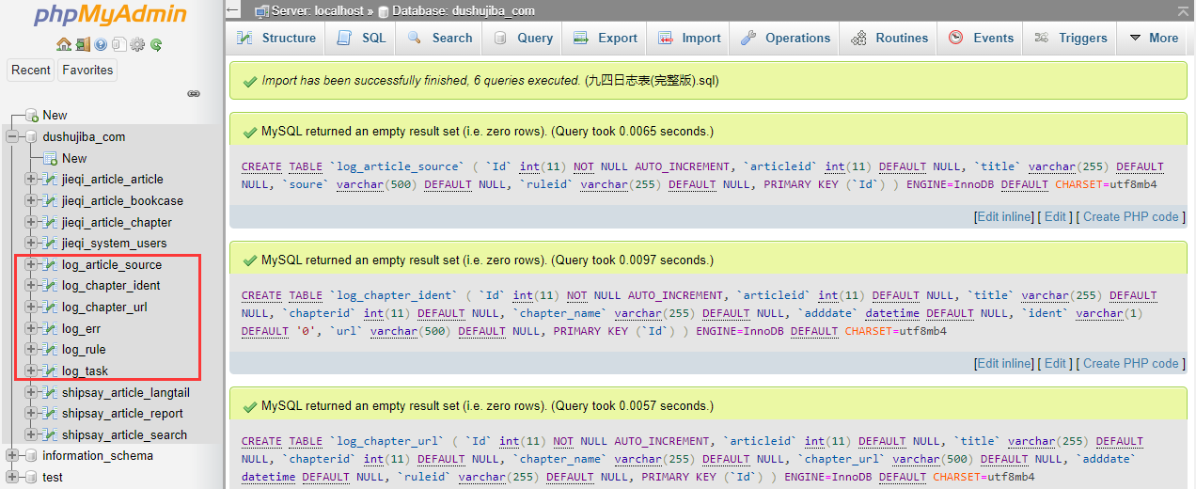Click the chain link icon in sidebar

pyautogui.click(x=194, y=93)
